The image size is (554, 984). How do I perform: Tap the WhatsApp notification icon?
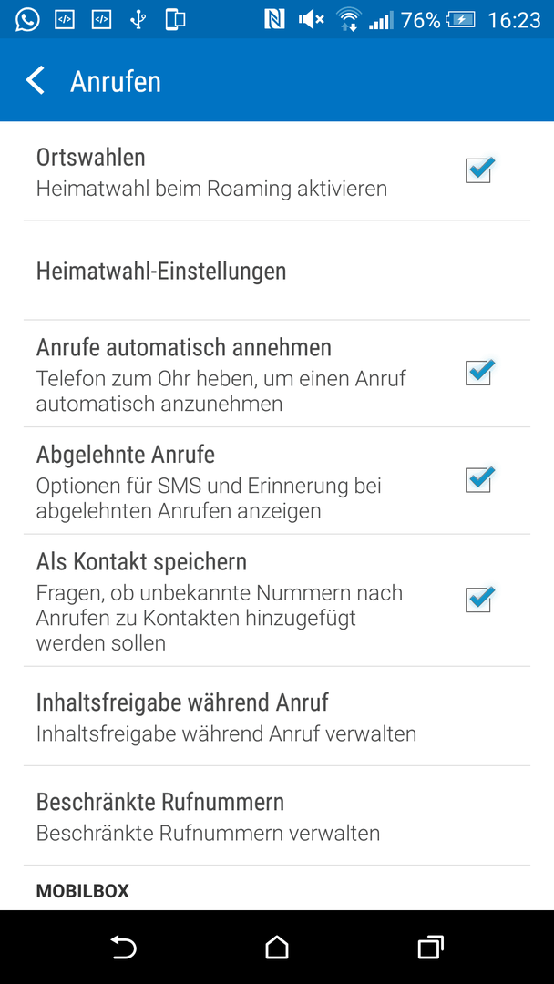coord(27,19)
